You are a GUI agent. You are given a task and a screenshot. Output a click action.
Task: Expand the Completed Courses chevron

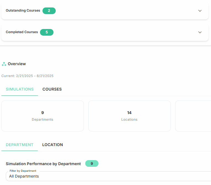point(200,32)
